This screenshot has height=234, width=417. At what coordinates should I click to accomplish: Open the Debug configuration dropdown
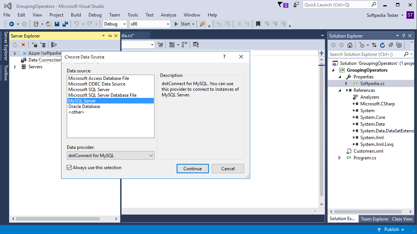115,24
